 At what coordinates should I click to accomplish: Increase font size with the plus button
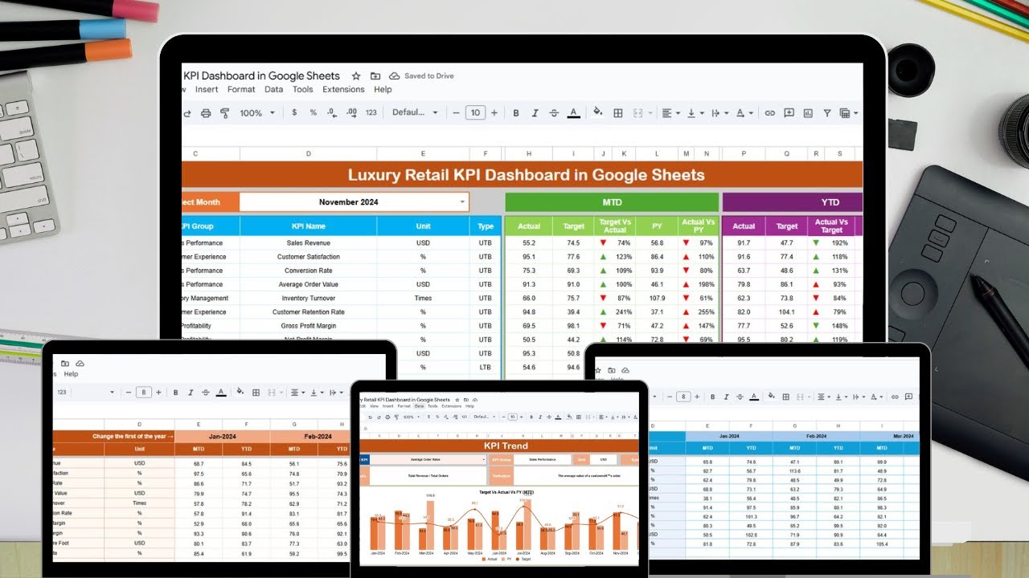point(494,113)
